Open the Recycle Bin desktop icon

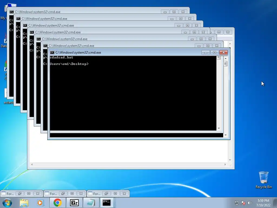[x=263, y=180]
